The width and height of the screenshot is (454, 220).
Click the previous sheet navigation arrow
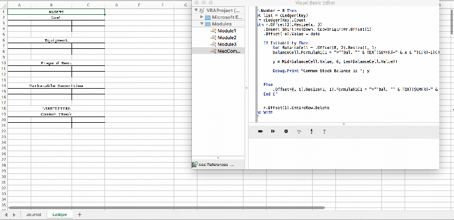click(x=6, y=215)
